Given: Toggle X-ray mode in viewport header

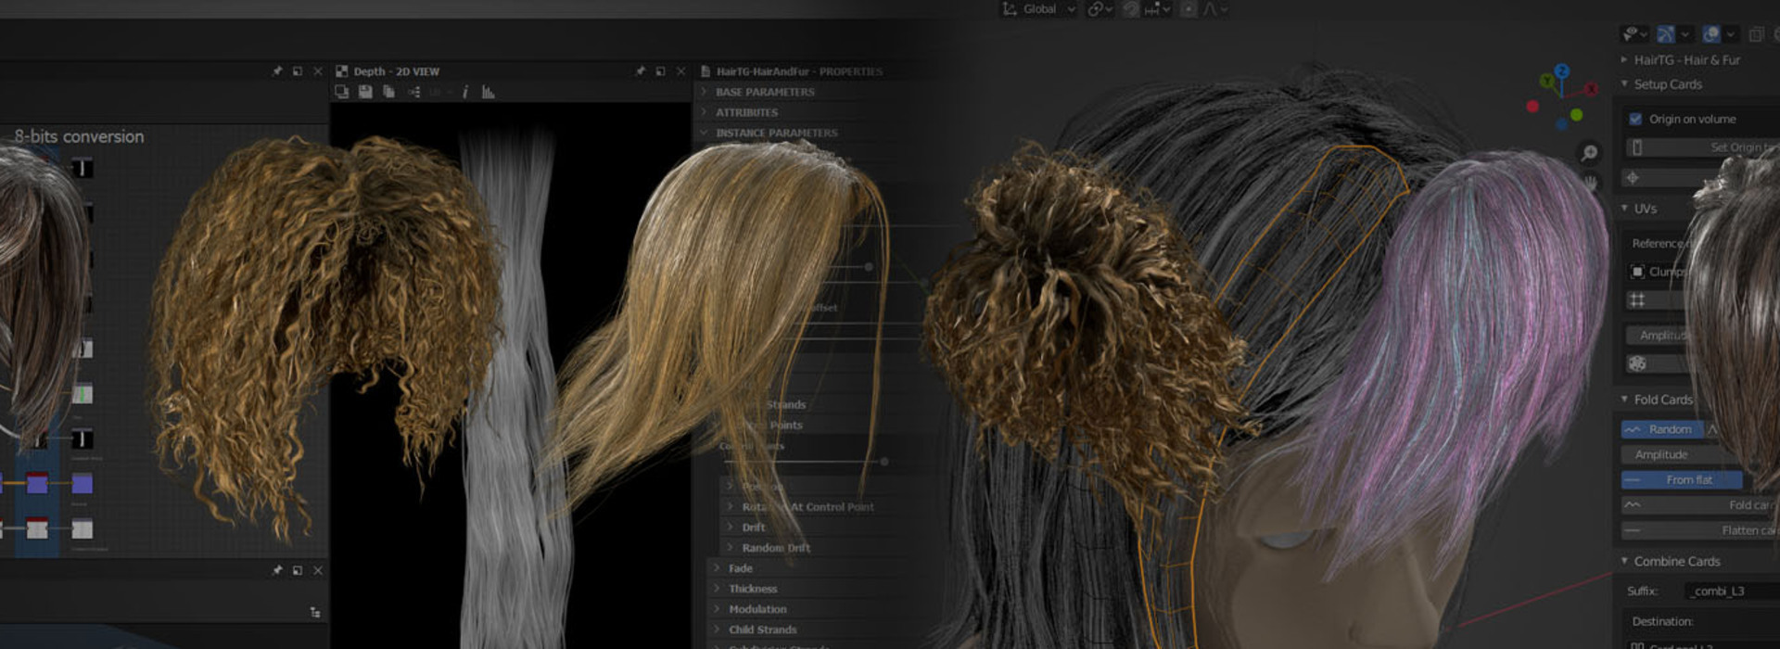Looking at the screenshot, I should pyautogui.click(x=1756, y=34).
